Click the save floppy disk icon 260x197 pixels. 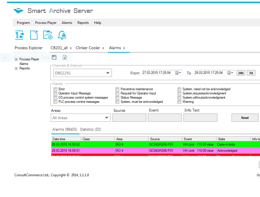(x=54, y=57)
